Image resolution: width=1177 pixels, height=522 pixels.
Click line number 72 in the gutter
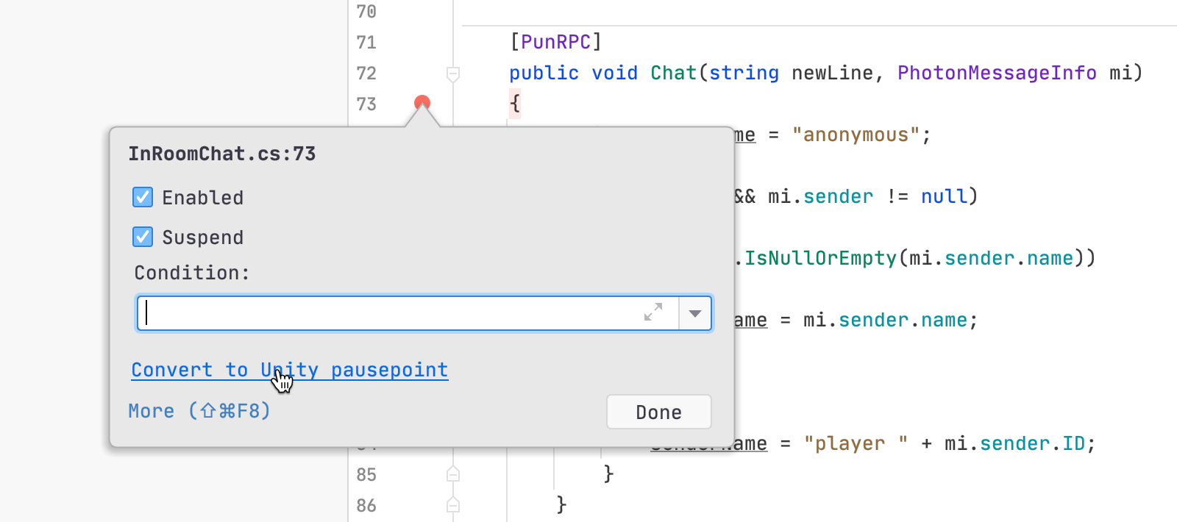(x=366, y=74)
